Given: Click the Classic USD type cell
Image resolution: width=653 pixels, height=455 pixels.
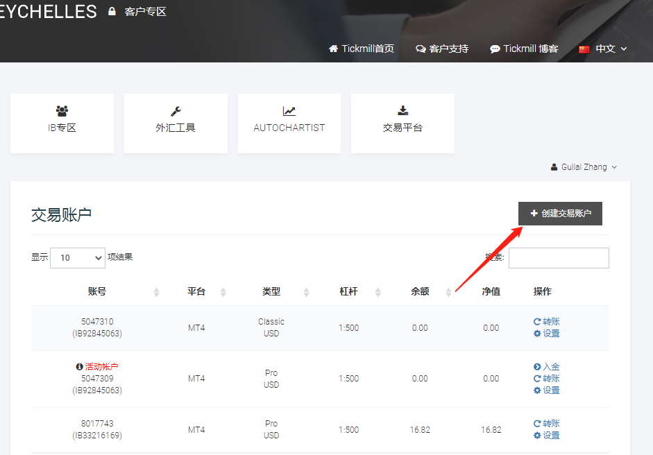Looking at the screenshot, I should (x=271, y=327).
